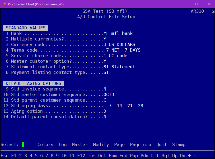
Task: Click the Pdn key label
Action: [144, 156]
